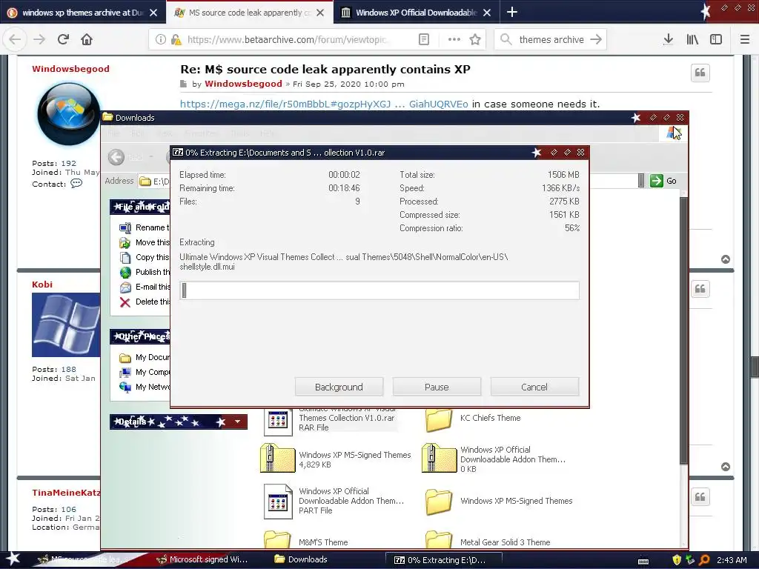
Task: Show site information icon
Action: [x=160, y=39]
